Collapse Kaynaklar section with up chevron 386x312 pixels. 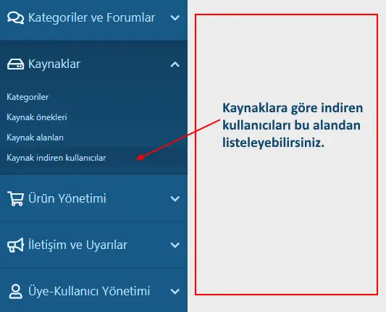175,64
